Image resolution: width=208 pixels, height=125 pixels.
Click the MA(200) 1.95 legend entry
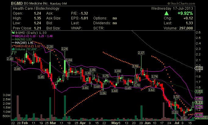[x=23, y=43]
